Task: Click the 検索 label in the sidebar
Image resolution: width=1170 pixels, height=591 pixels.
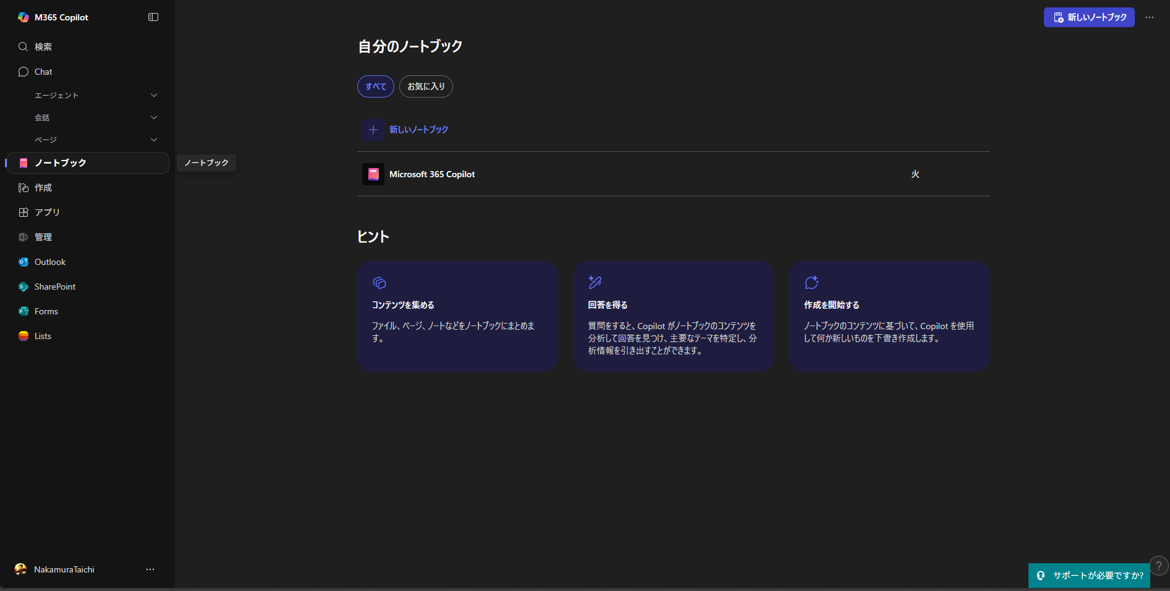Action: point(43,47)
